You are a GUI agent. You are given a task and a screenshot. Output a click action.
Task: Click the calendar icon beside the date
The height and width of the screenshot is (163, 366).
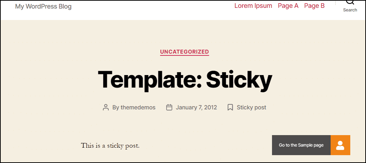(169, 107)
